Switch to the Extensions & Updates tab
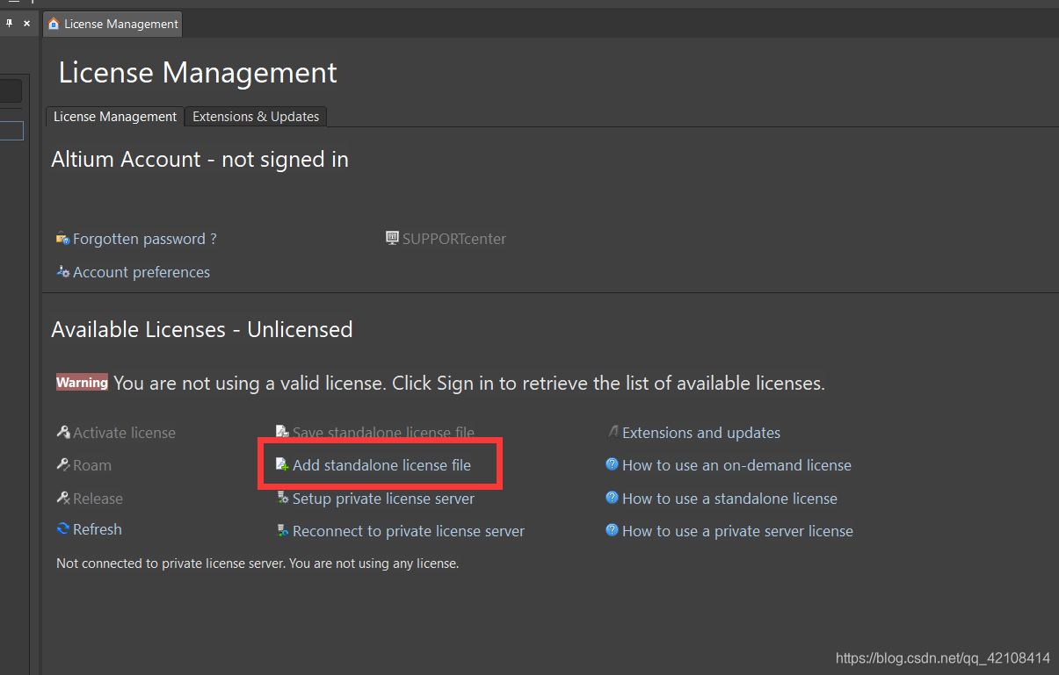The width and height of the screenshot is (1059, 675). coord(256,117)
